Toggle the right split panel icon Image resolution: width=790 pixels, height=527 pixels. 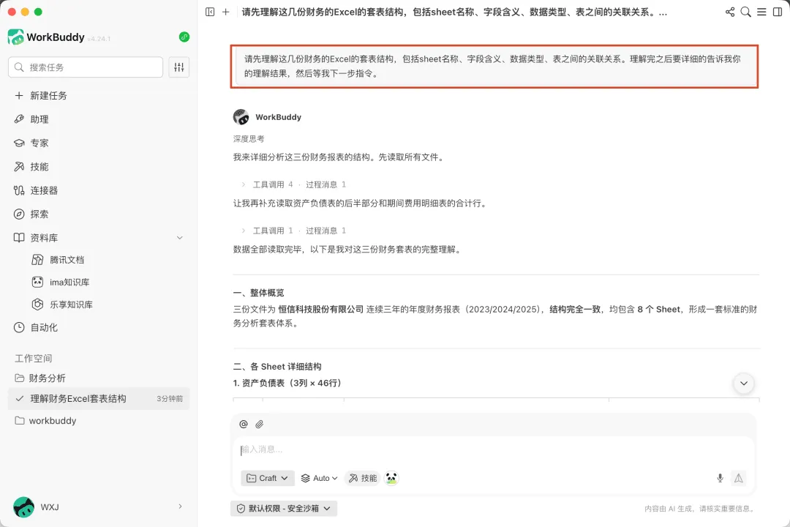tap(778, 12)
